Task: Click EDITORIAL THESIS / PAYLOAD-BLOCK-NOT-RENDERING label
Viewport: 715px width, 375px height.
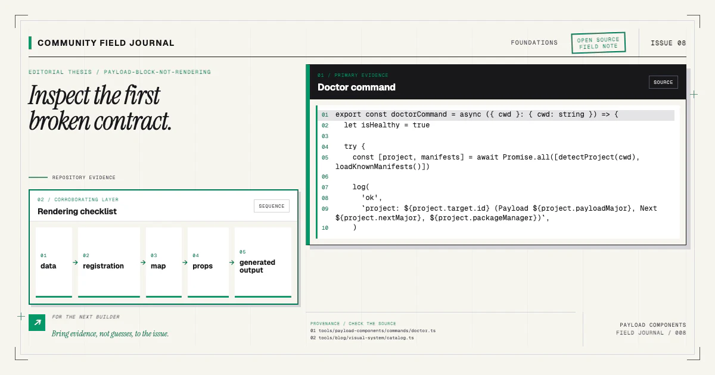Action: point(120,72)
